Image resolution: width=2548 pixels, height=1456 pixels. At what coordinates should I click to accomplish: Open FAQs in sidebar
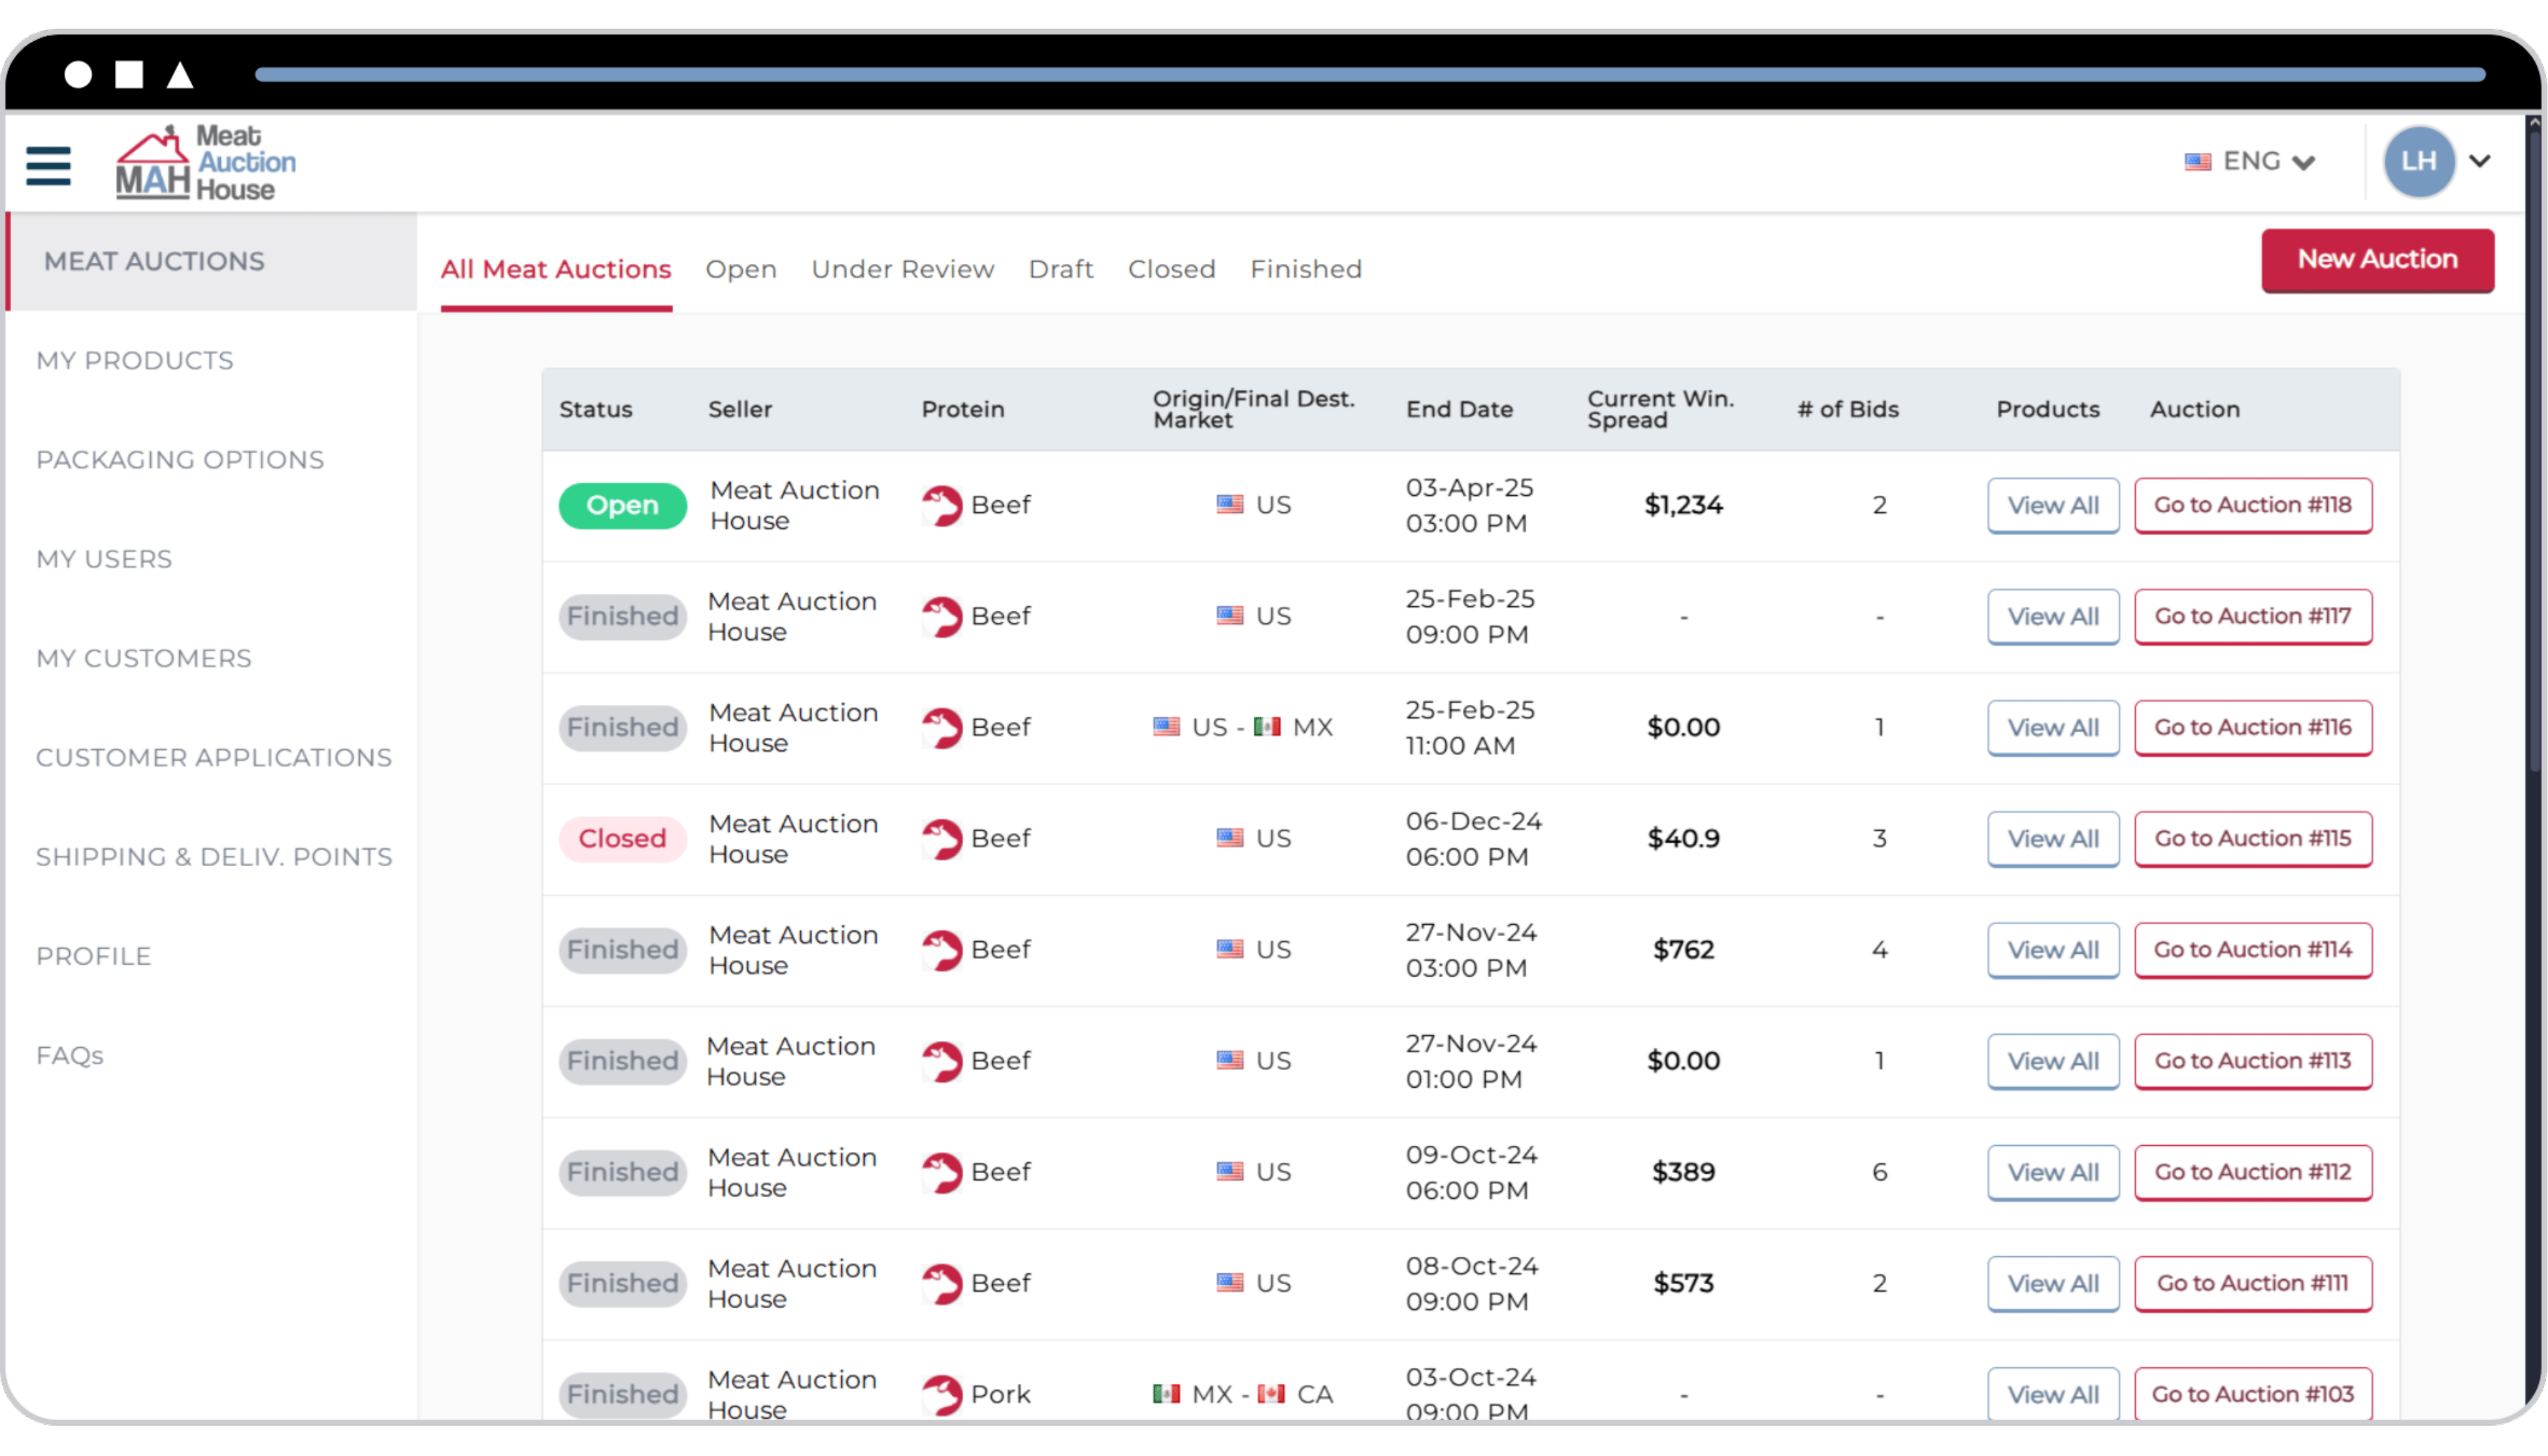coord(70,1055)
